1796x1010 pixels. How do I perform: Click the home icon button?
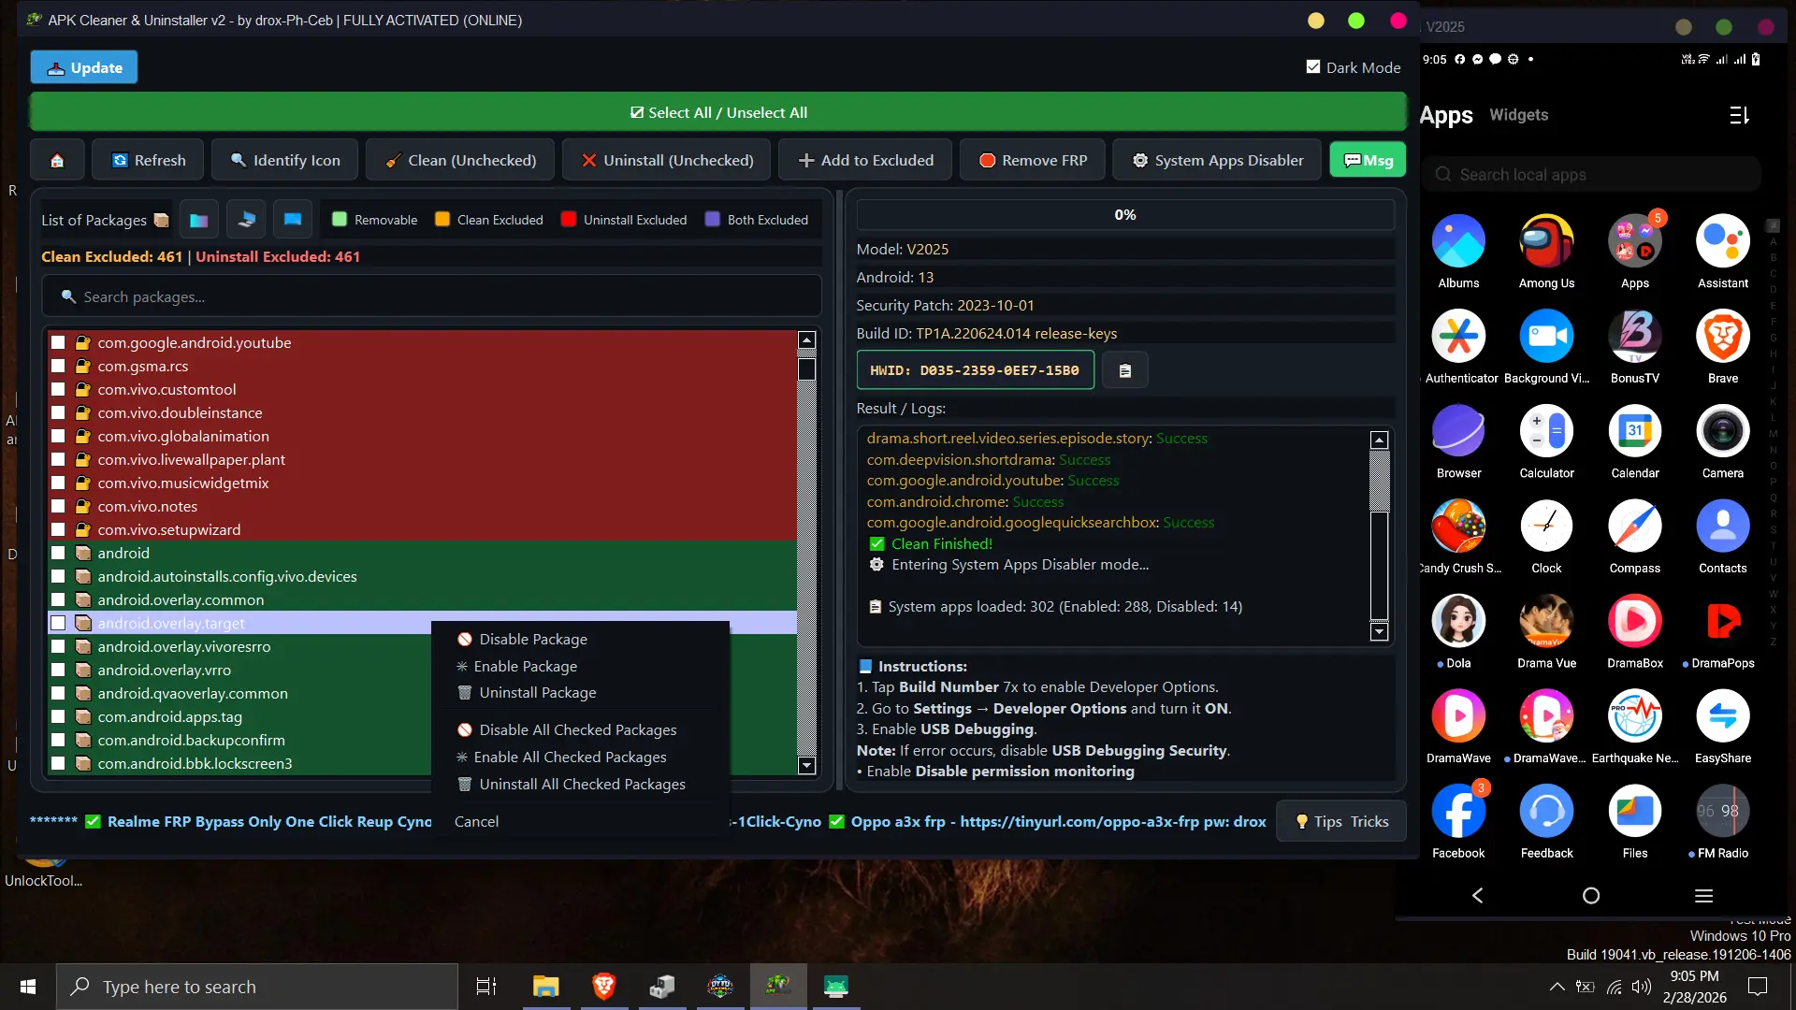pos(57,160)
